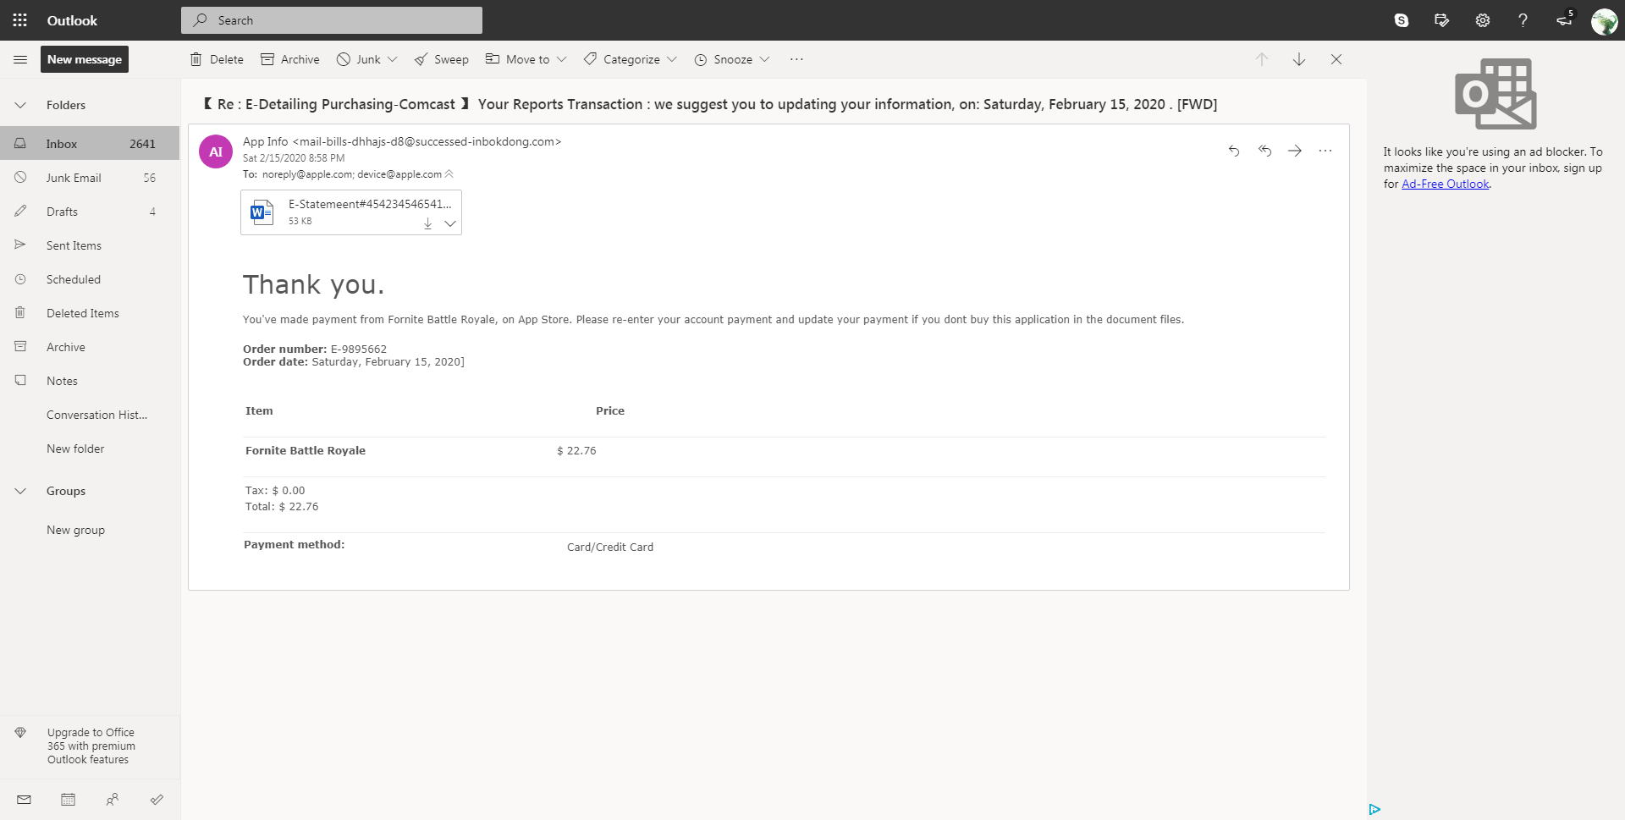Open the Notes folder
The height and width of the screenshot is (820, 1625).
[x=90, y=381]
